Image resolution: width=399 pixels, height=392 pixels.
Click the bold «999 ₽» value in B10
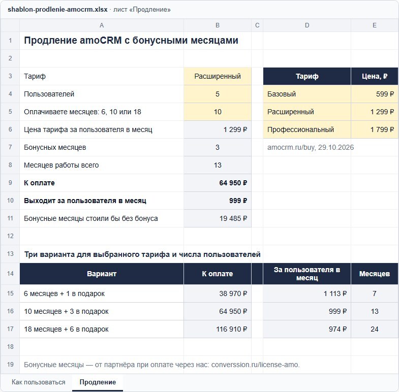218,201
